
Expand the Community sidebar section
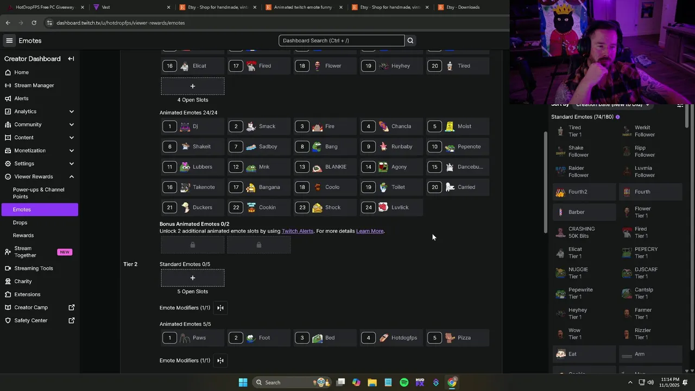(72, 124)
